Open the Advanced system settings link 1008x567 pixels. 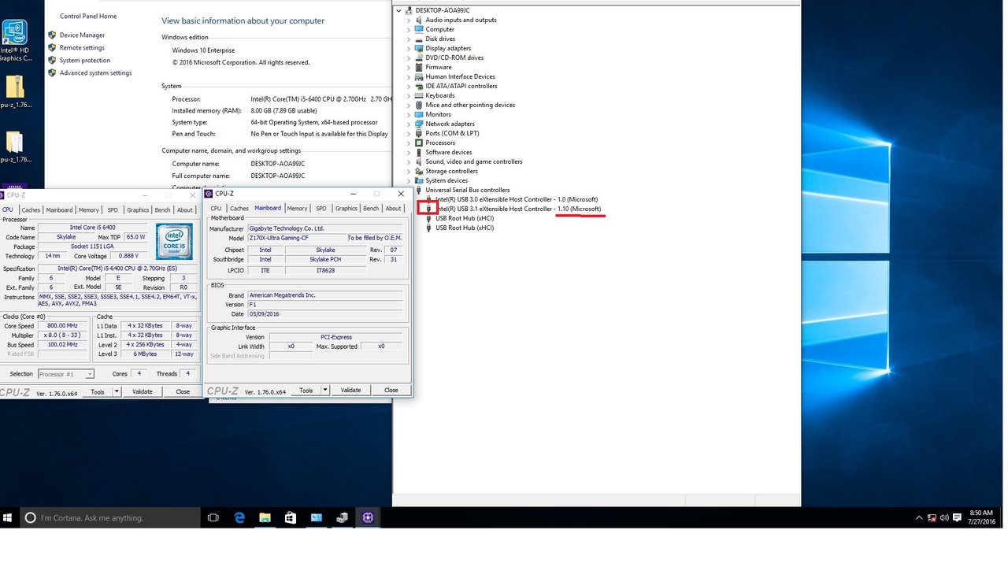pos(95,73)
